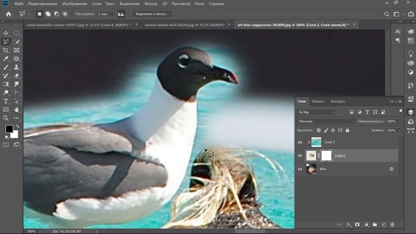Open Редактирование menu
Screen dimensions: 416x234
[43, 4]
